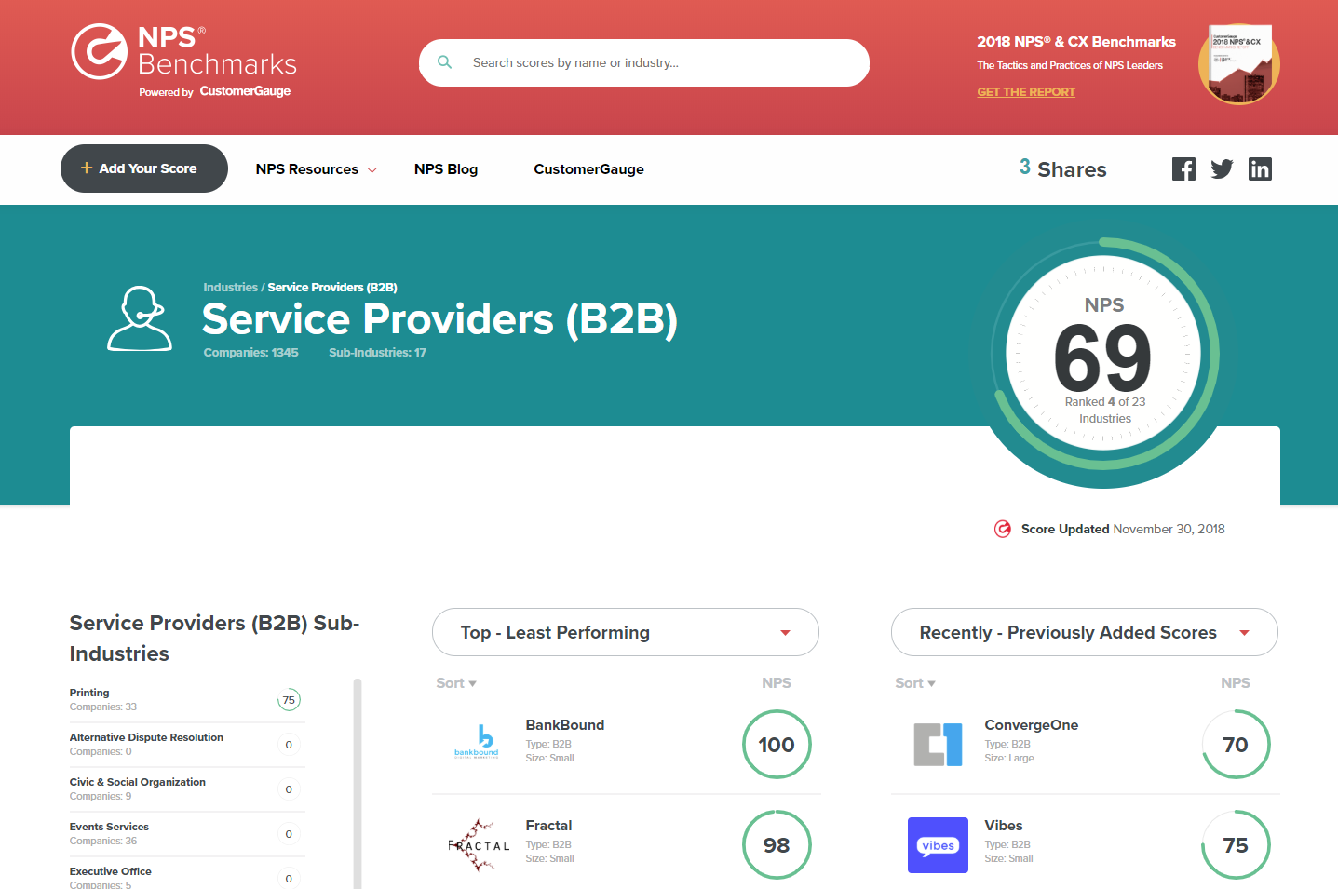Click the NPS column header in Top Performing
Screen dimensions: 1338x889
(777, 682)
